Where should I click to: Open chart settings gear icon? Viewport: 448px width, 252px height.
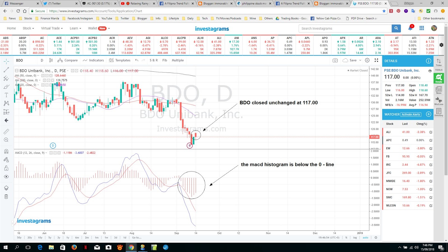coord(367,60)
